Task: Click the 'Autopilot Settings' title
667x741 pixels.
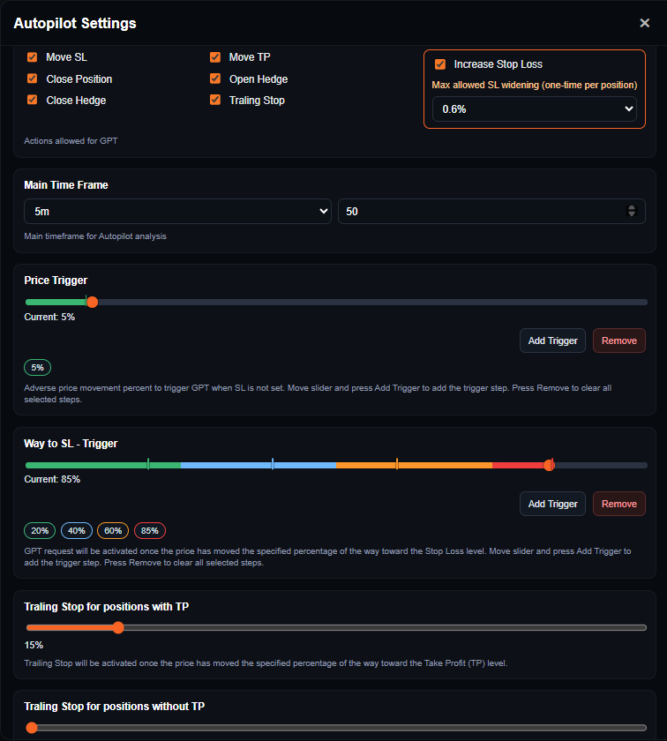Action: tap(75, 23)
